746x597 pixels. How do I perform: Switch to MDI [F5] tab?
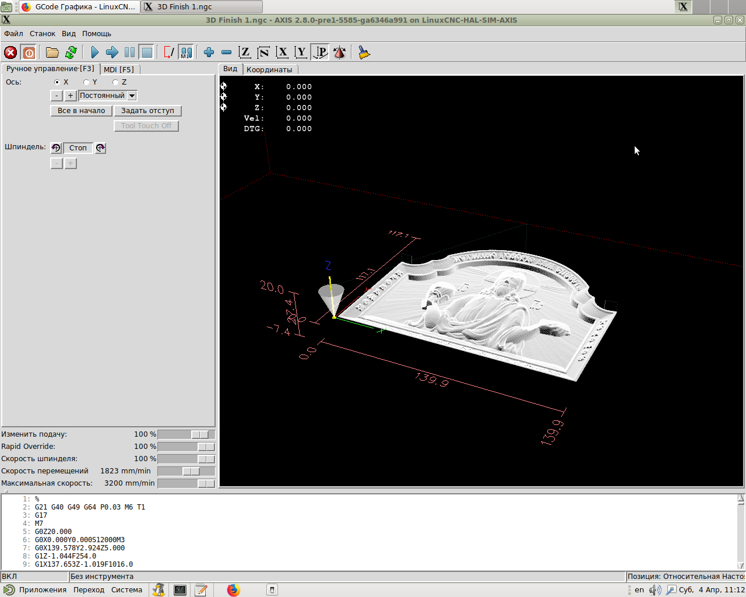(119, 69)
